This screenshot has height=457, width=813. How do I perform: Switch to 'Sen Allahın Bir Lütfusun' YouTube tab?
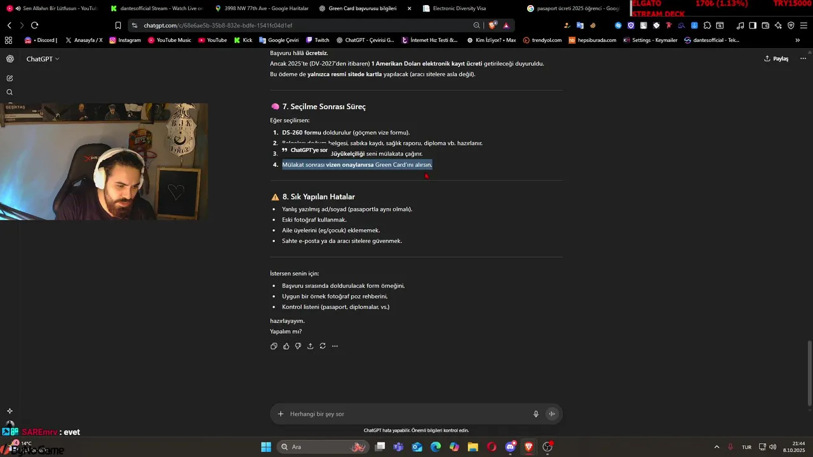click(52, 8)
